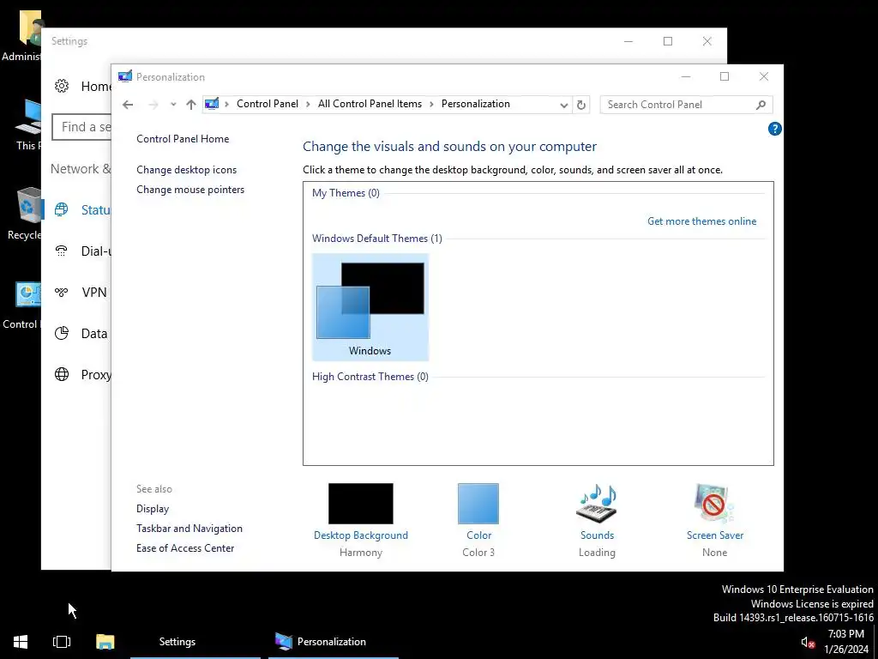Click the Sounds link text
Screen dimensions: 878x659
[597, 535]
